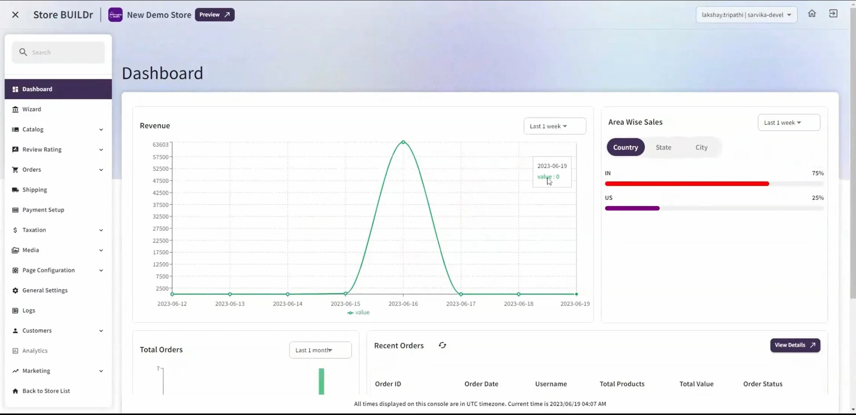
Task: Click the Order ID column header
Action: (388, 384)
